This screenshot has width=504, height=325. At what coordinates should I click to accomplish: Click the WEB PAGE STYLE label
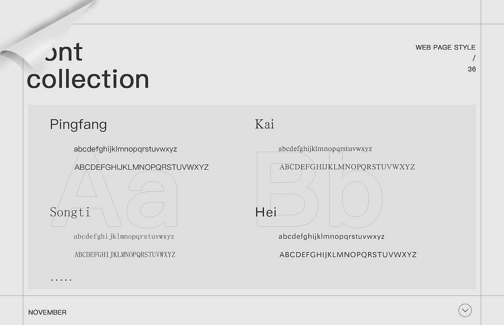click(x=445, y=47)
